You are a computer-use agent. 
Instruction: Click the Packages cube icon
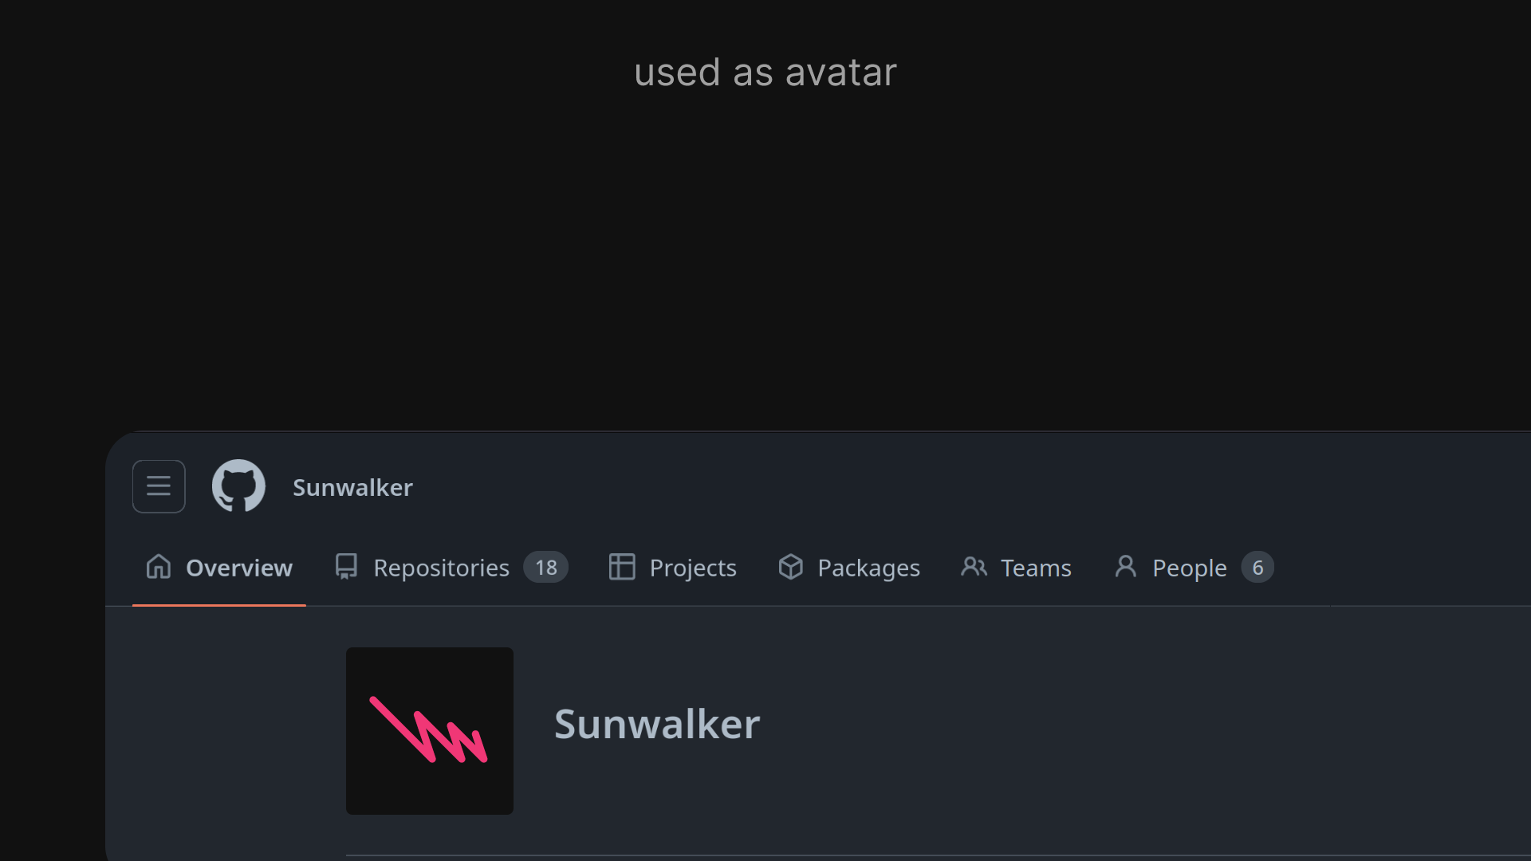click(790, 567)
